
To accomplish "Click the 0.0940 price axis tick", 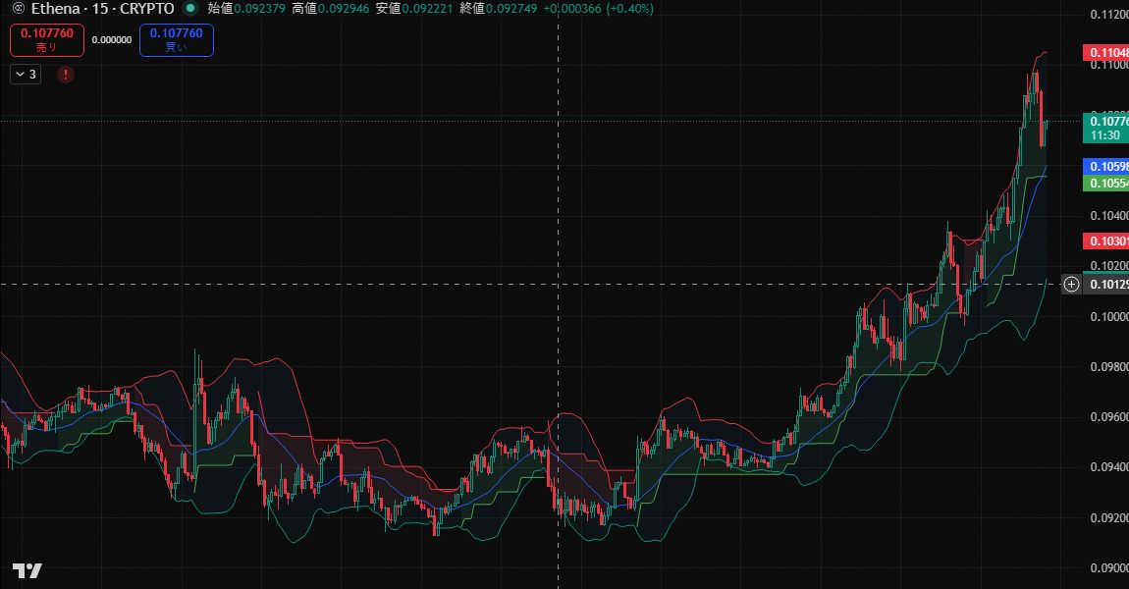I will 1108,467.
